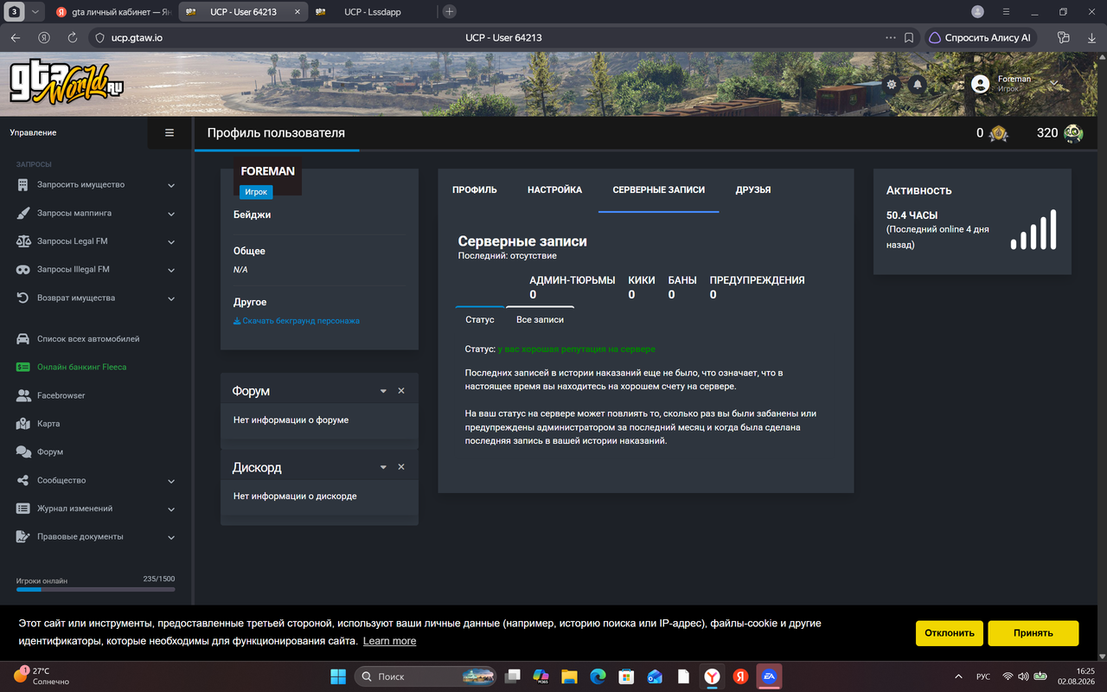Open the full vehicle list car icon
The height and width of the screenshot is (692, 1107).
tap(23, 339)
